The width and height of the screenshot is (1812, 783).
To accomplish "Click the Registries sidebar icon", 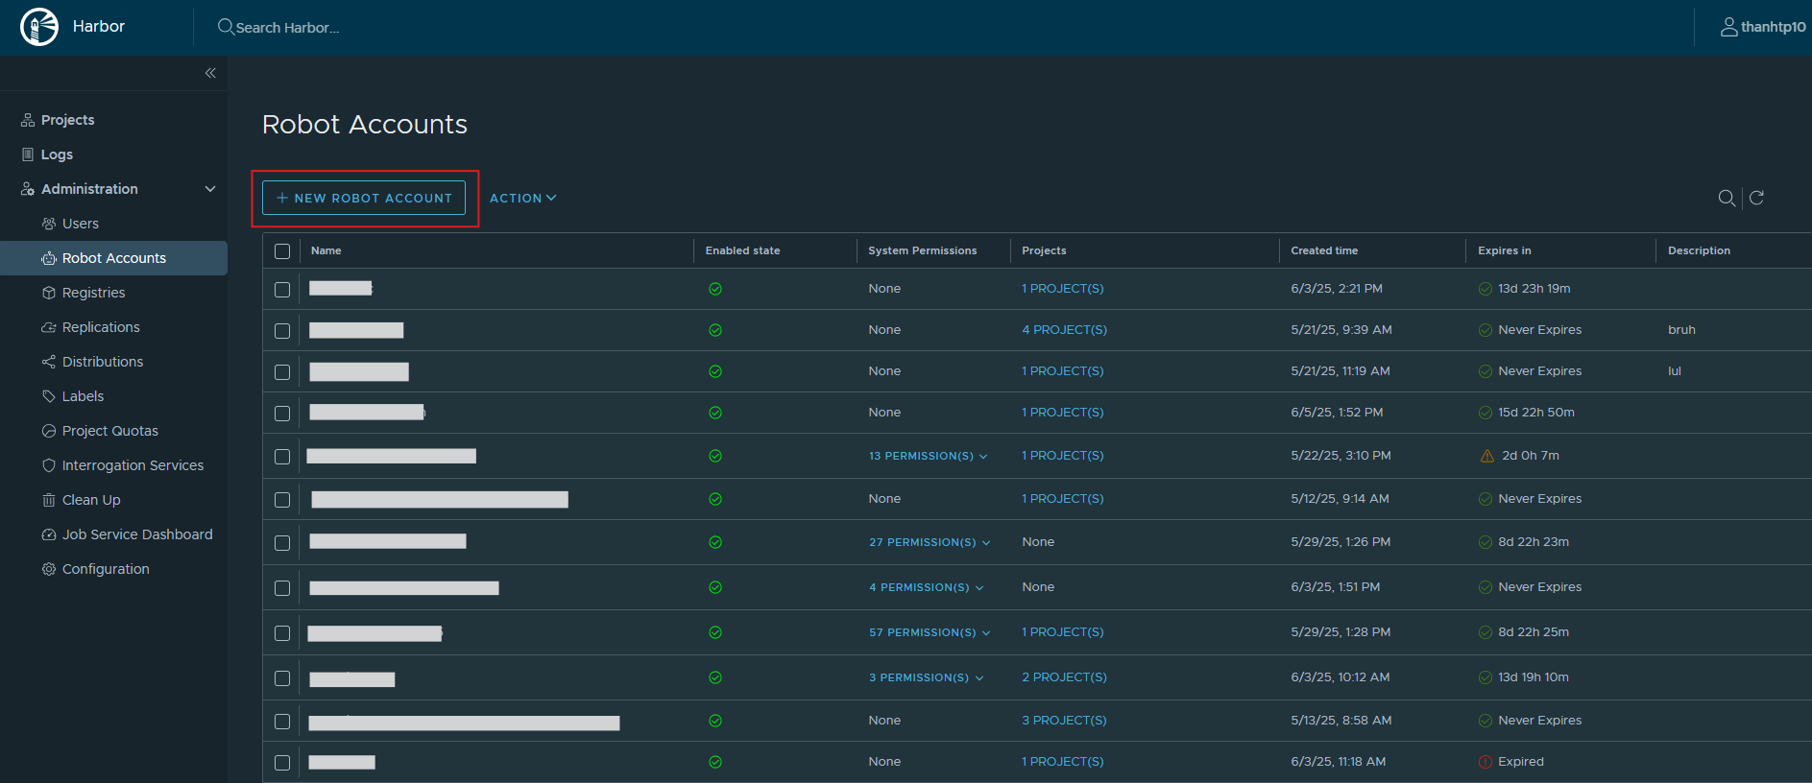I will [x=49, y=293].
